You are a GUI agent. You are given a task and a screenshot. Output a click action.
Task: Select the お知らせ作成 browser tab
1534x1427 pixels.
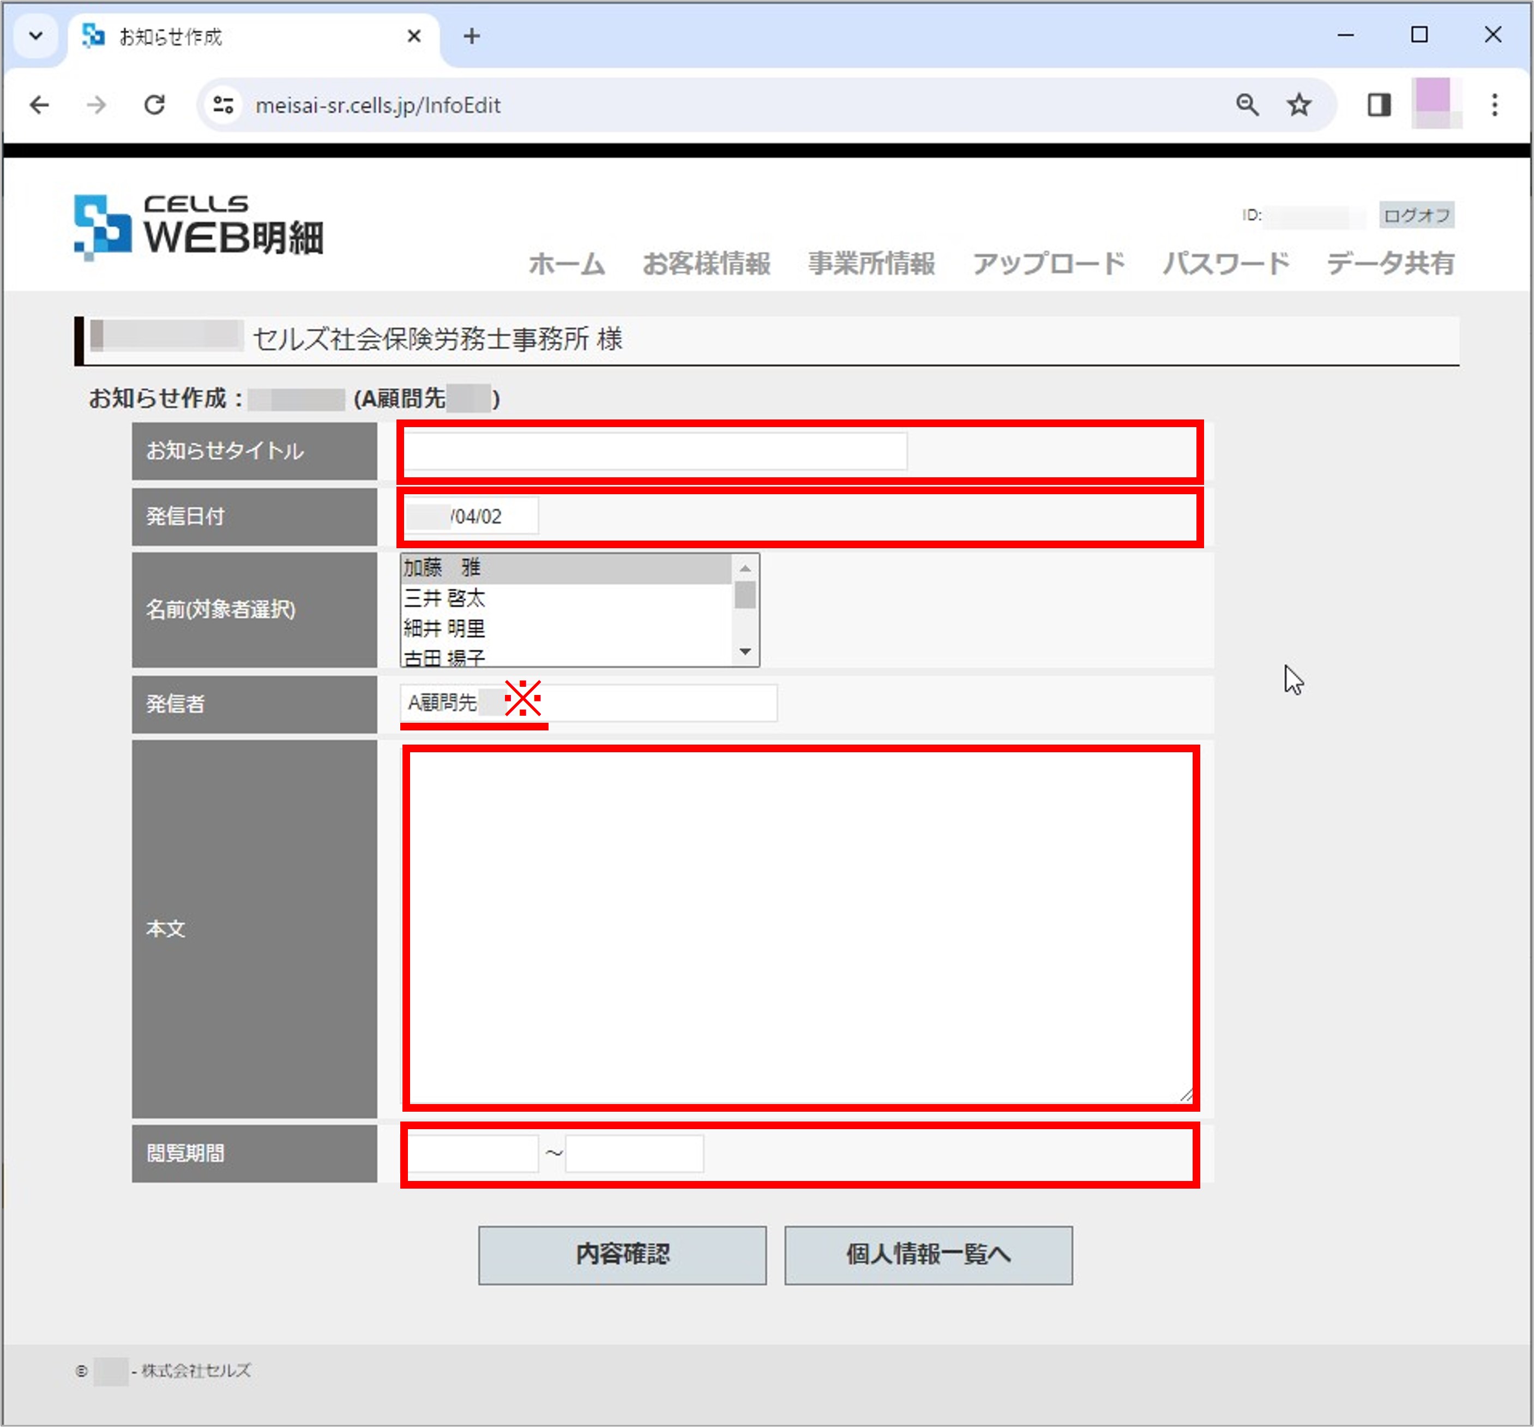coord(253,37)
